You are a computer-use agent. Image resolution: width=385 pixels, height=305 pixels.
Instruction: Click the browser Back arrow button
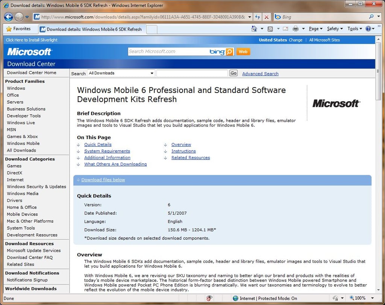click(8, 17)
